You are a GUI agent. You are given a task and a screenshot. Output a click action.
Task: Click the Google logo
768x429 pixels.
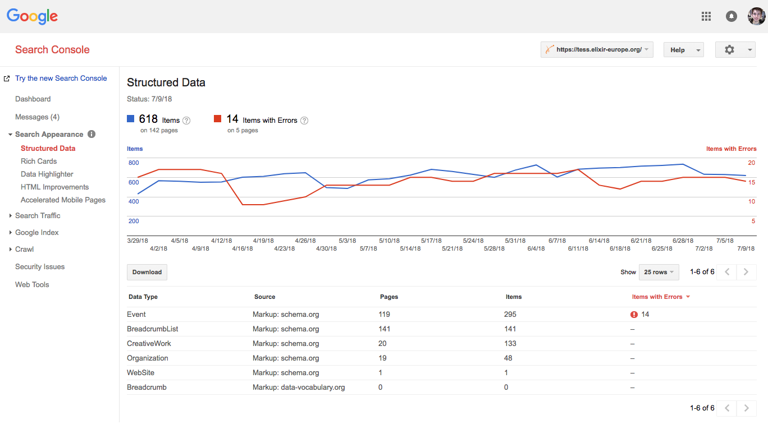32,16
